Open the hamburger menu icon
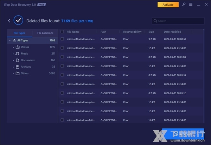This screenshot has height=145, width=211. coord(190,5)
